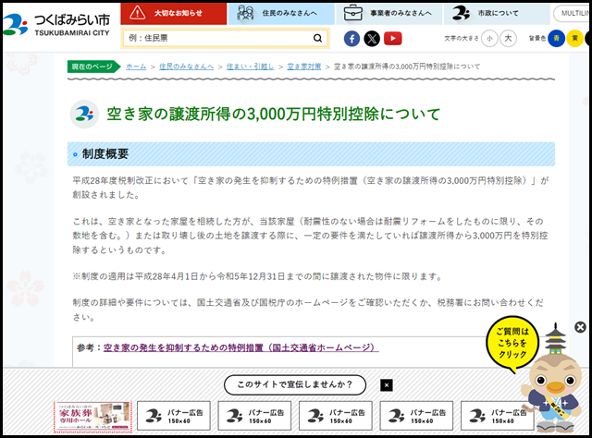Choose yellow (黄) background color

coord(574,39)
